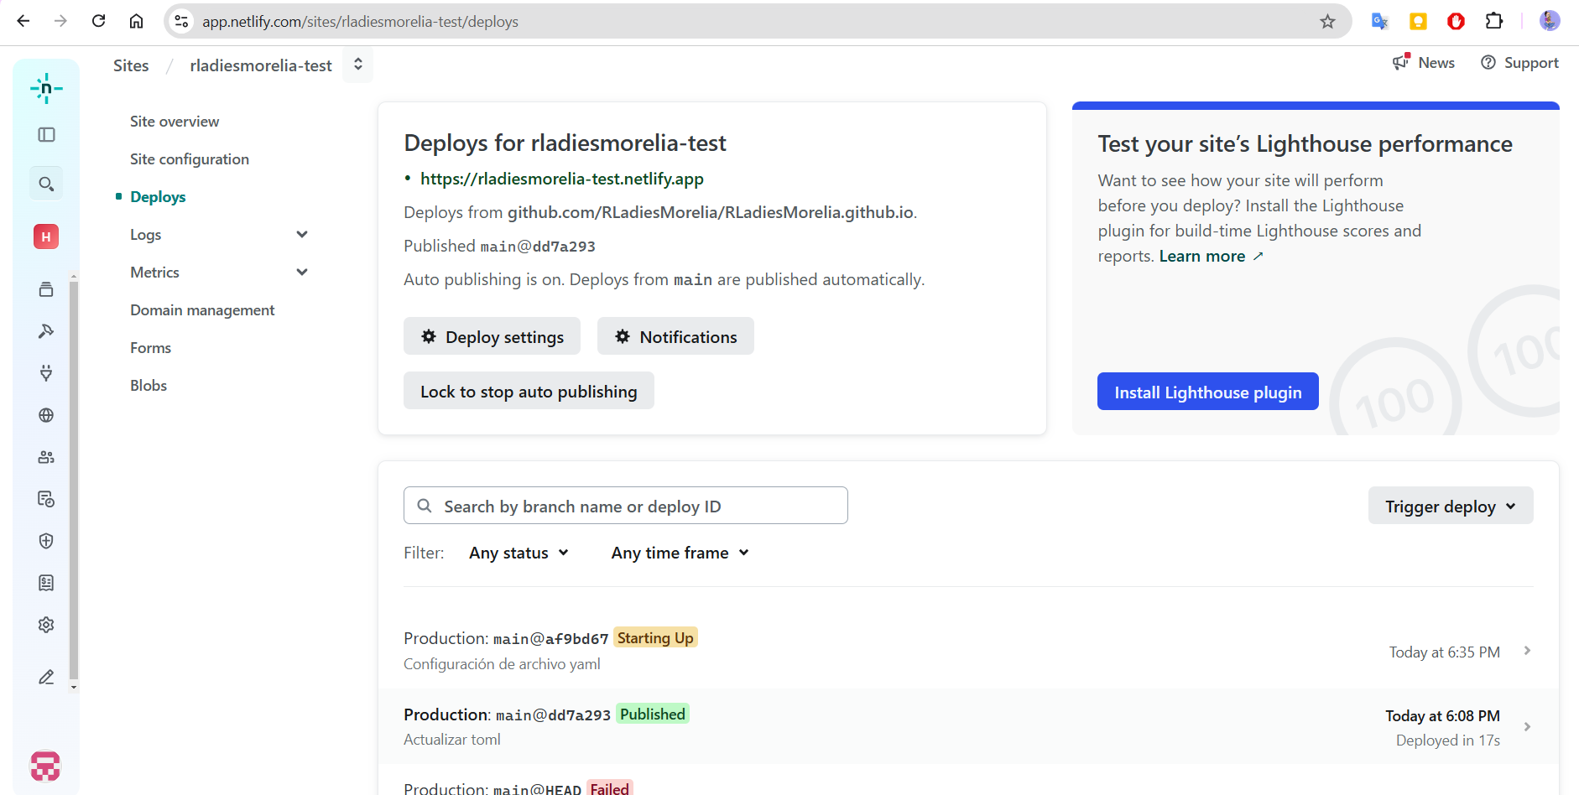Open the Sites stack icon in sidebar
This screenshot has height=795, width=1579.
click(x=46, y=289)
